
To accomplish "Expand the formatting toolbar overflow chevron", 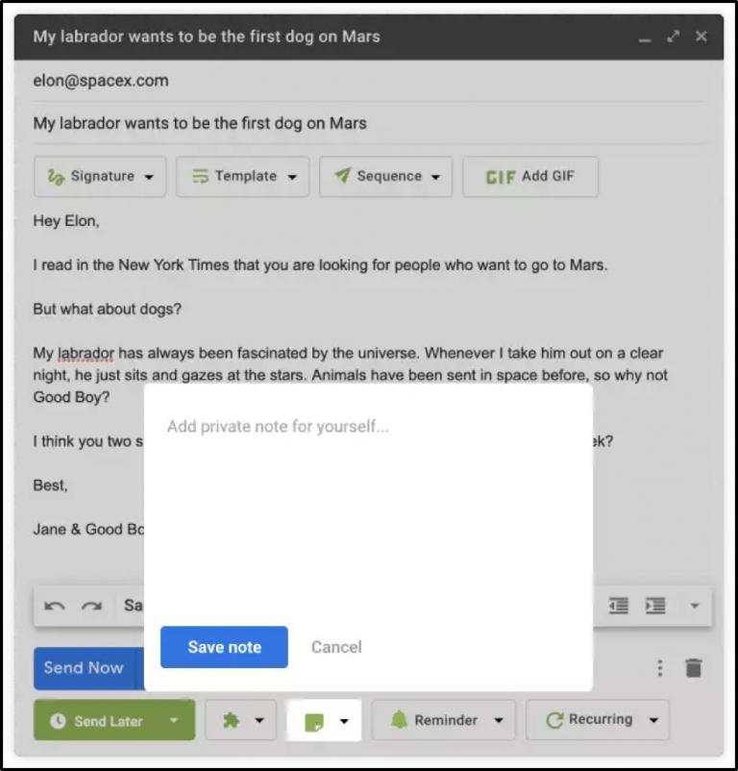I will (x=693, y=606).
